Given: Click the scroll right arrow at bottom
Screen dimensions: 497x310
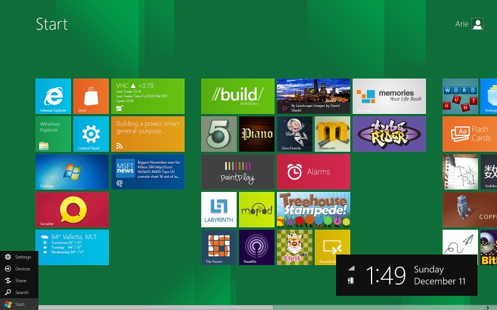Looking at the screenshot, I should 488,308.
